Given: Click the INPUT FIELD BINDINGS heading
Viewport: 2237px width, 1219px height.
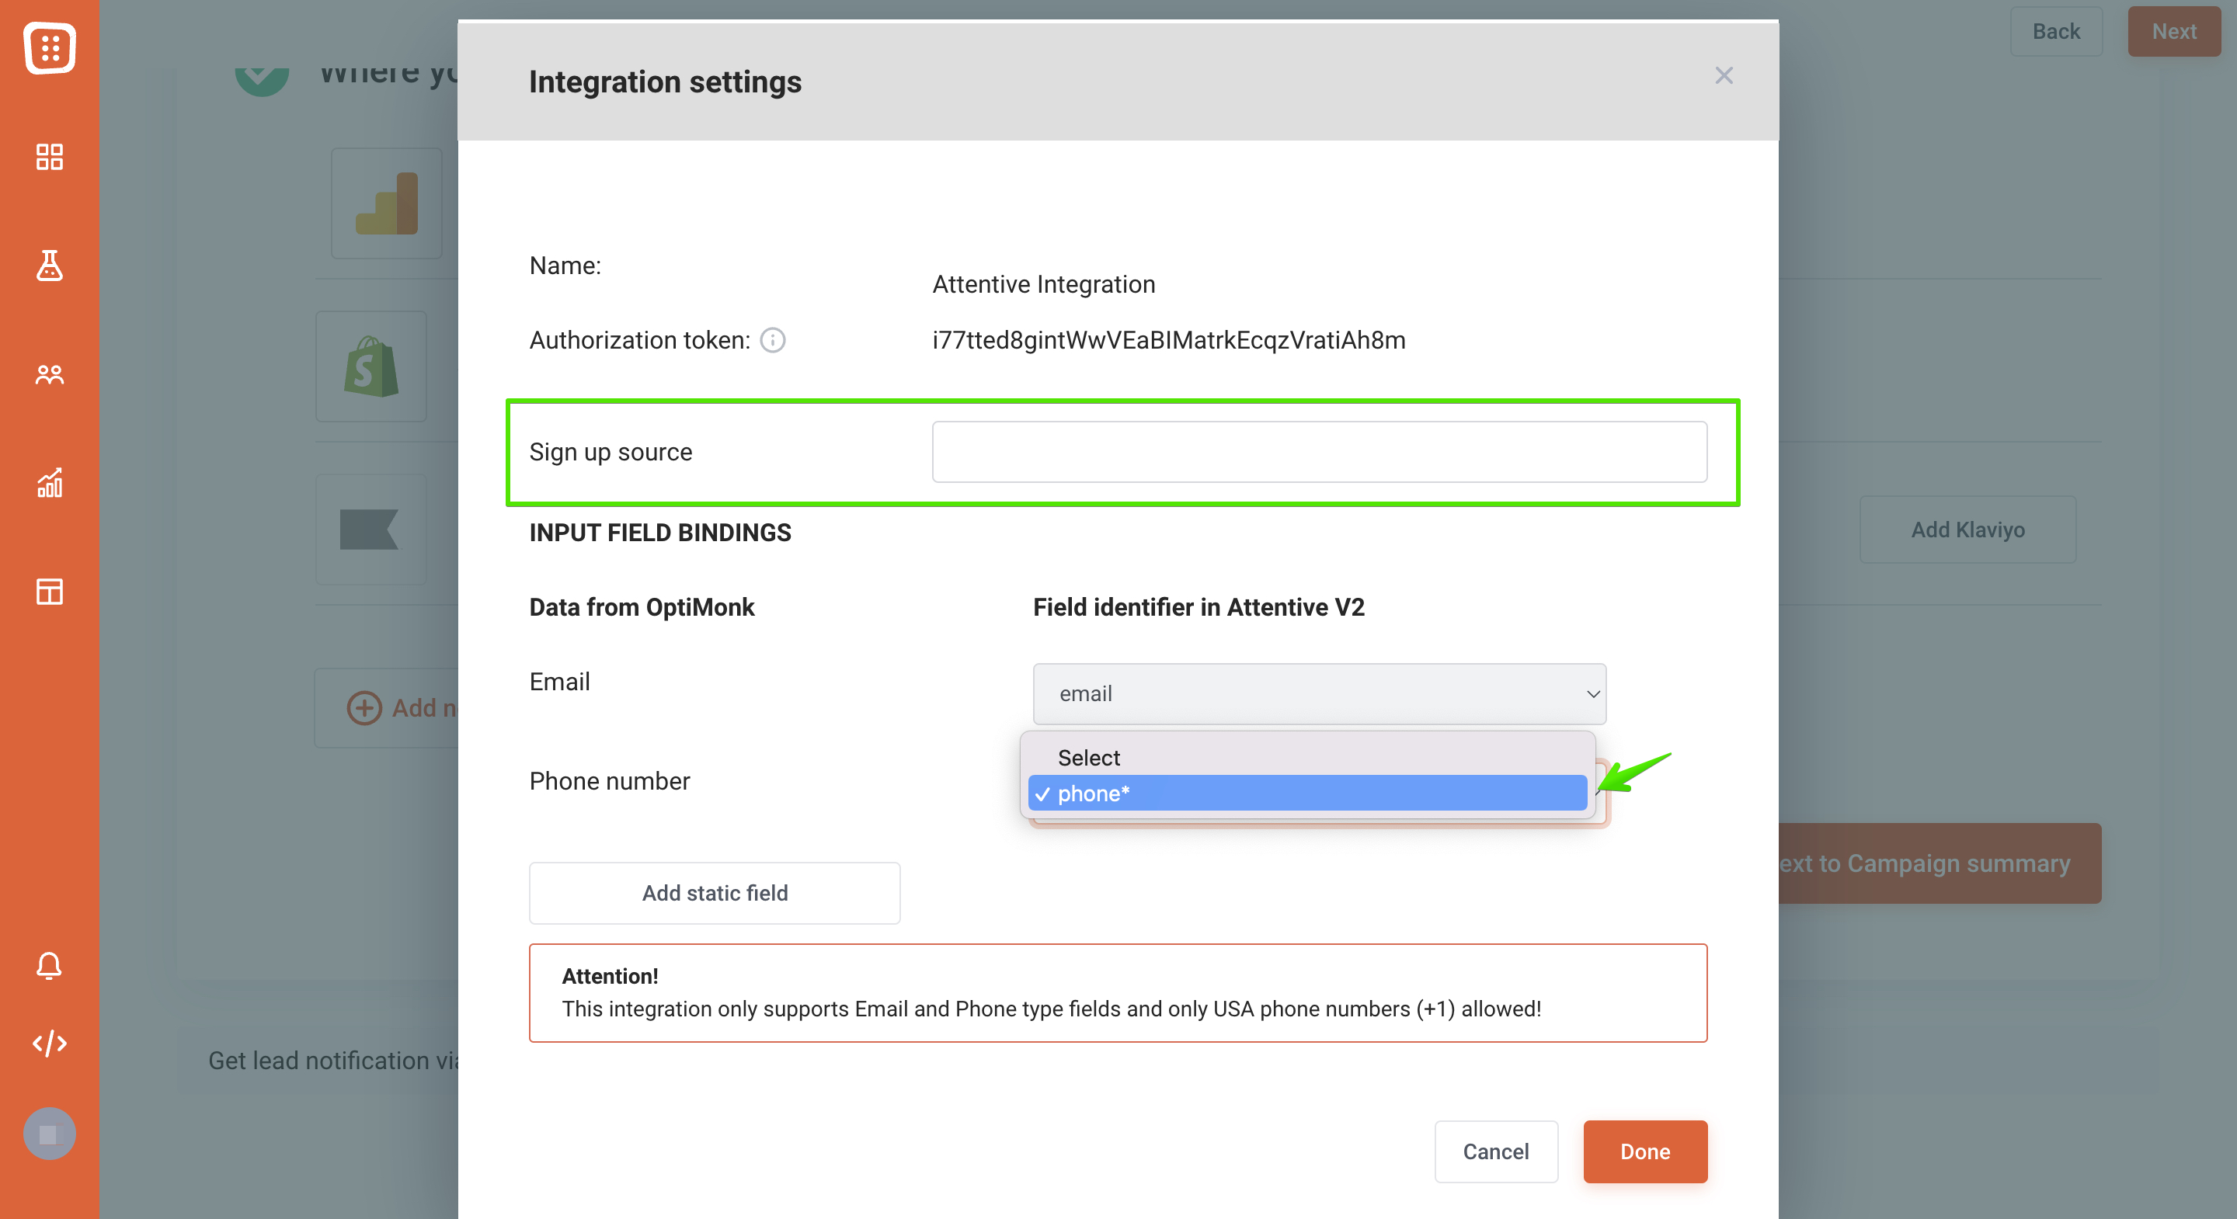Looking at the screenshot, I should coord(660,532).
